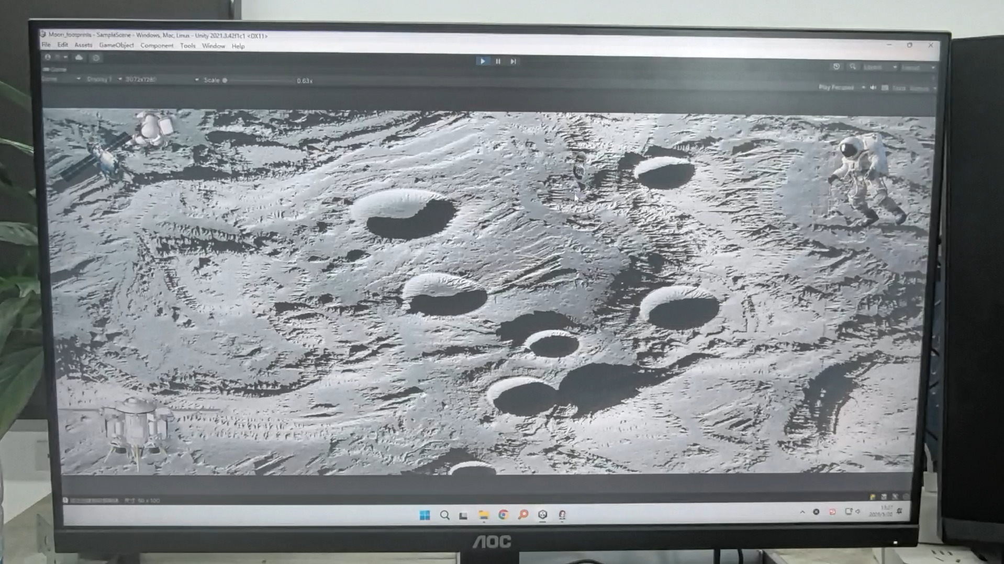
Task: Open the Window menu
Action: point(213,46)
